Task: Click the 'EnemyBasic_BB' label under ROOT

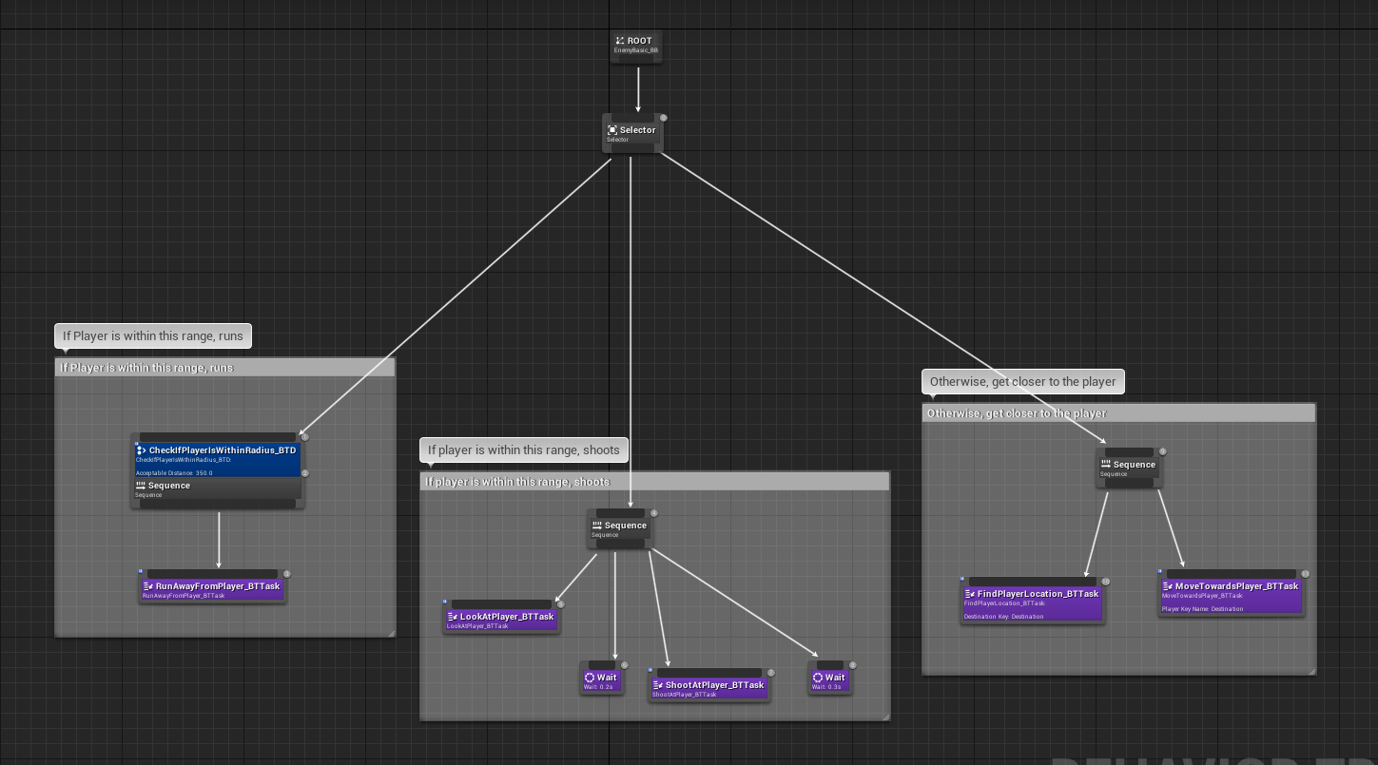Action: [636, 50]
